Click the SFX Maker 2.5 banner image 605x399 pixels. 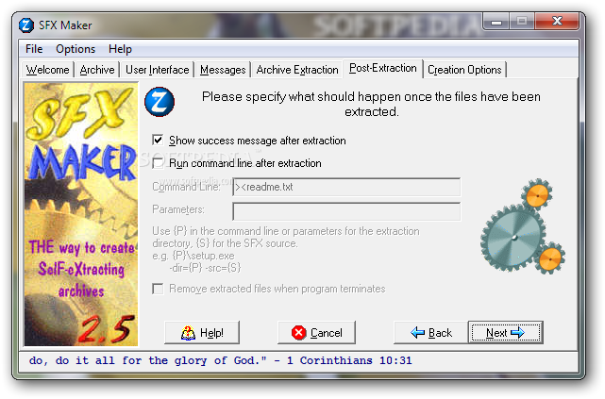click(x=81, y=214)
